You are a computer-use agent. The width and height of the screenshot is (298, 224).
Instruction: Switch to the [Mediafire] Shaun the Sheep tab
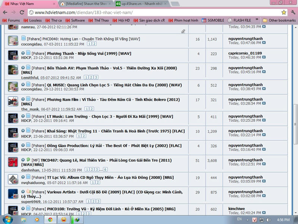pos(86,4)
